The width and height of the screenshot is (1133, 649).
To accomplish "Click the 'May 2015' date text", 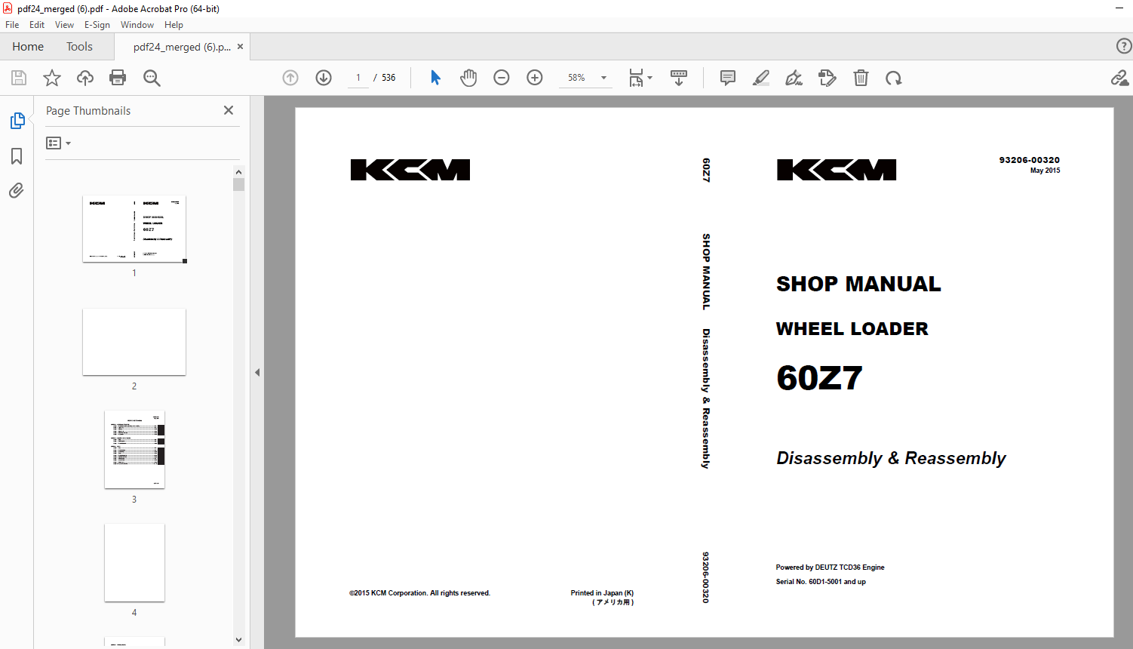I will [x=1045, y=171].
